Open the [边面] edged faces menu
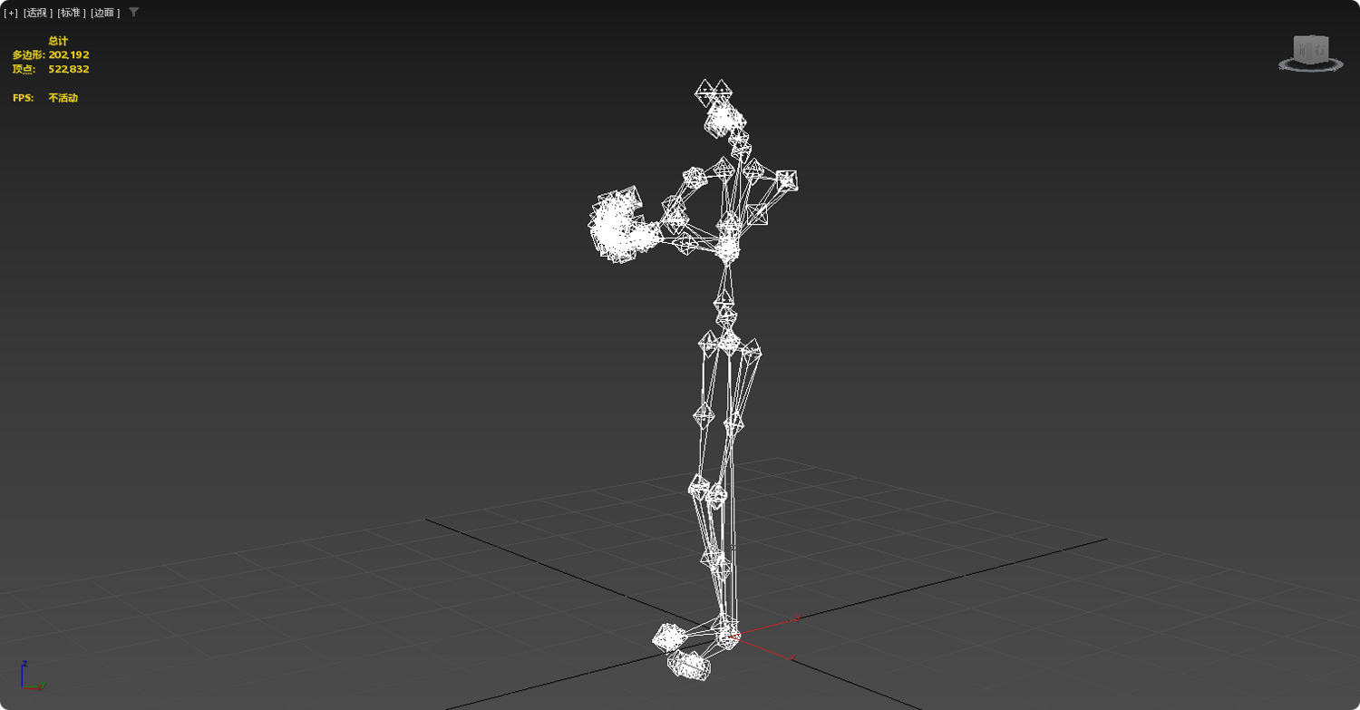 click(x=105, y=13)
